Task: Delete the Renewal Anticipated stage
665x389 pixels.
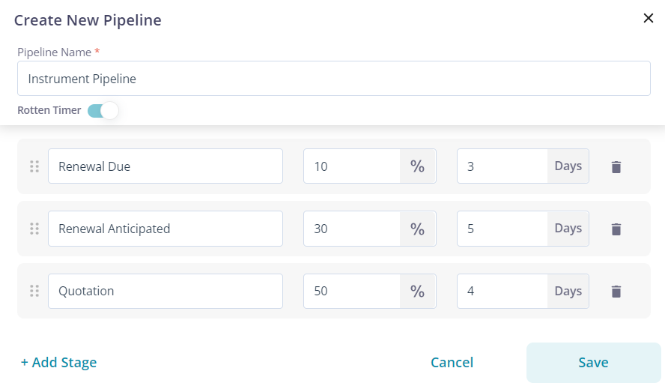Action: tap(616, 229)
